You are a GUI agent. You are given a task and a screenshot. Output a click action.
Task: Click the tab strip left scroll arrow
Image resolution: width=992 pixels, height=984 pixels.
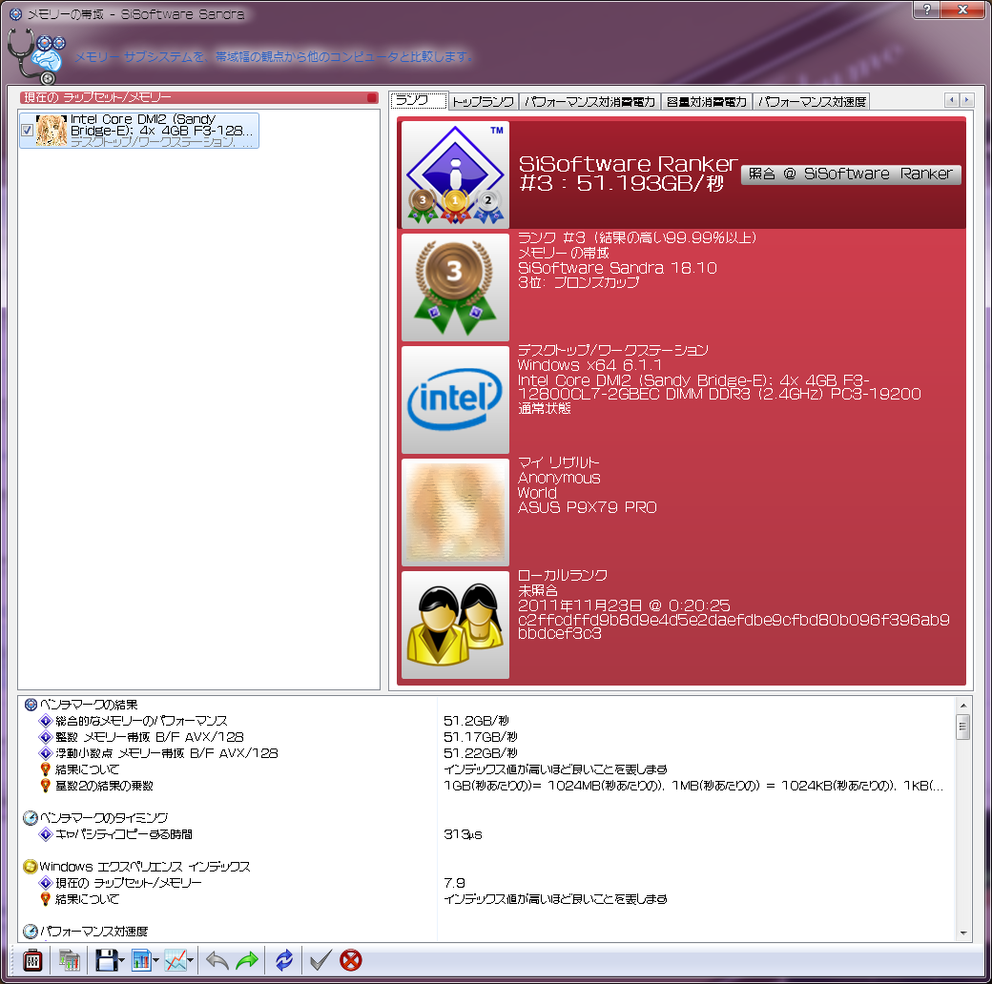952,100
